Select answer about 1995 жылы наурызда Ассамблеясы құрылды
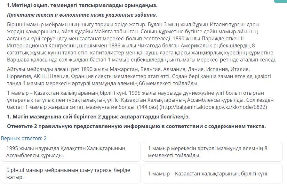The image size is (287, 186). 70,152
